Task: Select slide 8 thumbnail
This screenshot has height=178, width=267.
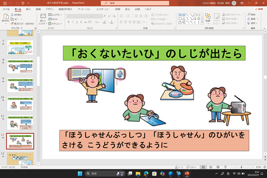Action: tap(20, 66)
